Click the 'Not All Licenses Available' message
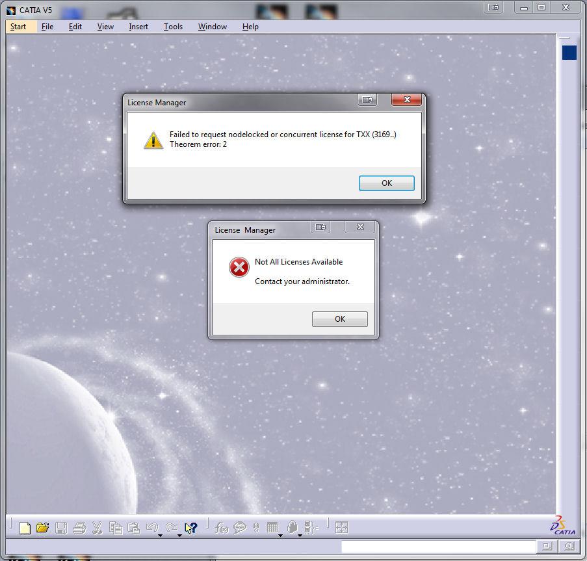 coord(299,262)
